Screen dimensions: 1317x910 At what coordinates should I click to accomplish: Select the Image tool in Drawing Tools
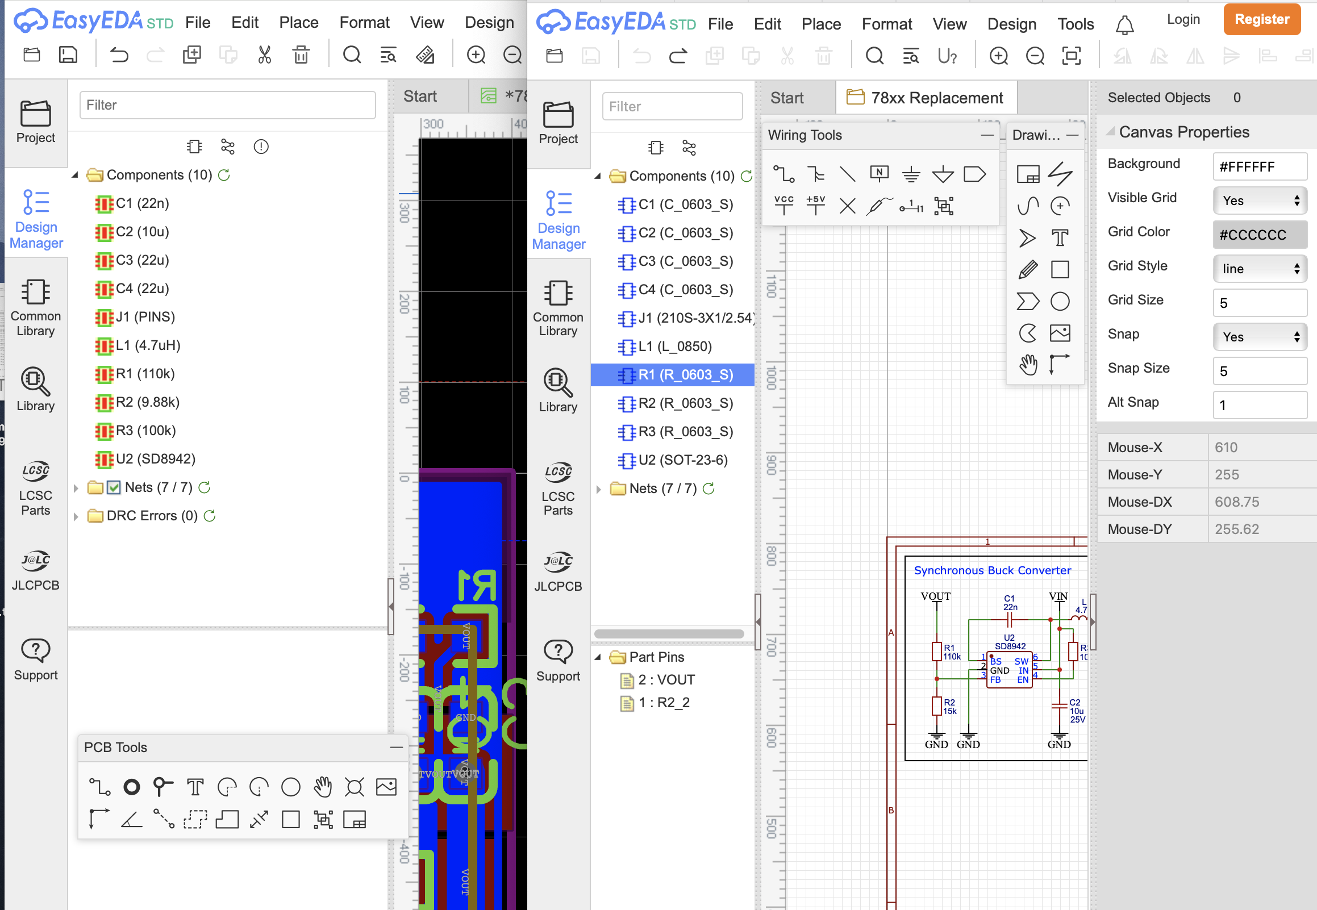click(x=1060, y=333)
